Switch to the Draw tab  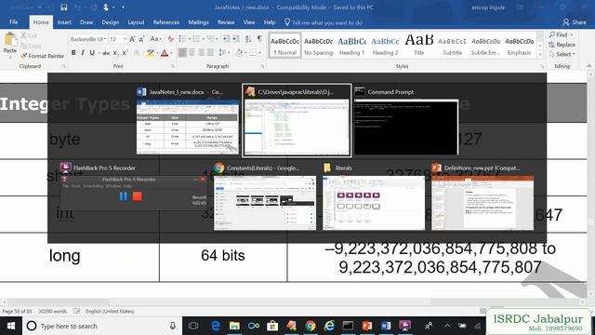pos(86,22)
